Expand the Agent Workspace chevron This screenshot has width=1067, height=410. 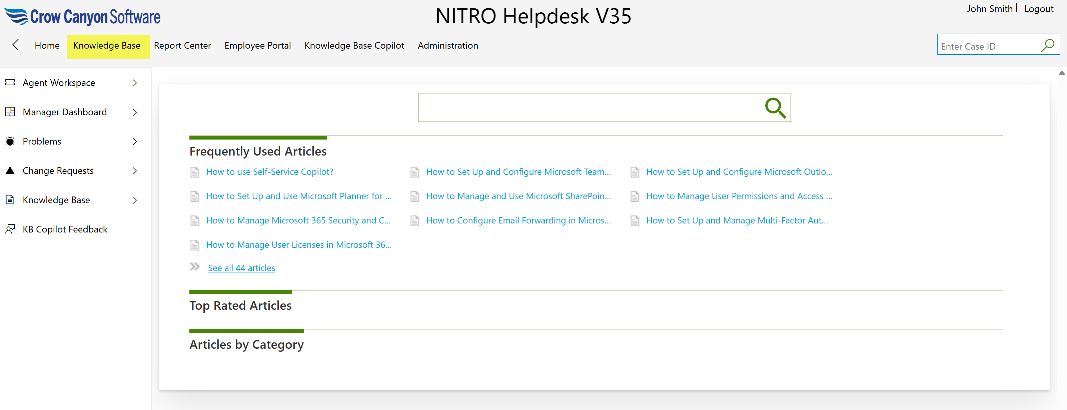pos(135,83)
